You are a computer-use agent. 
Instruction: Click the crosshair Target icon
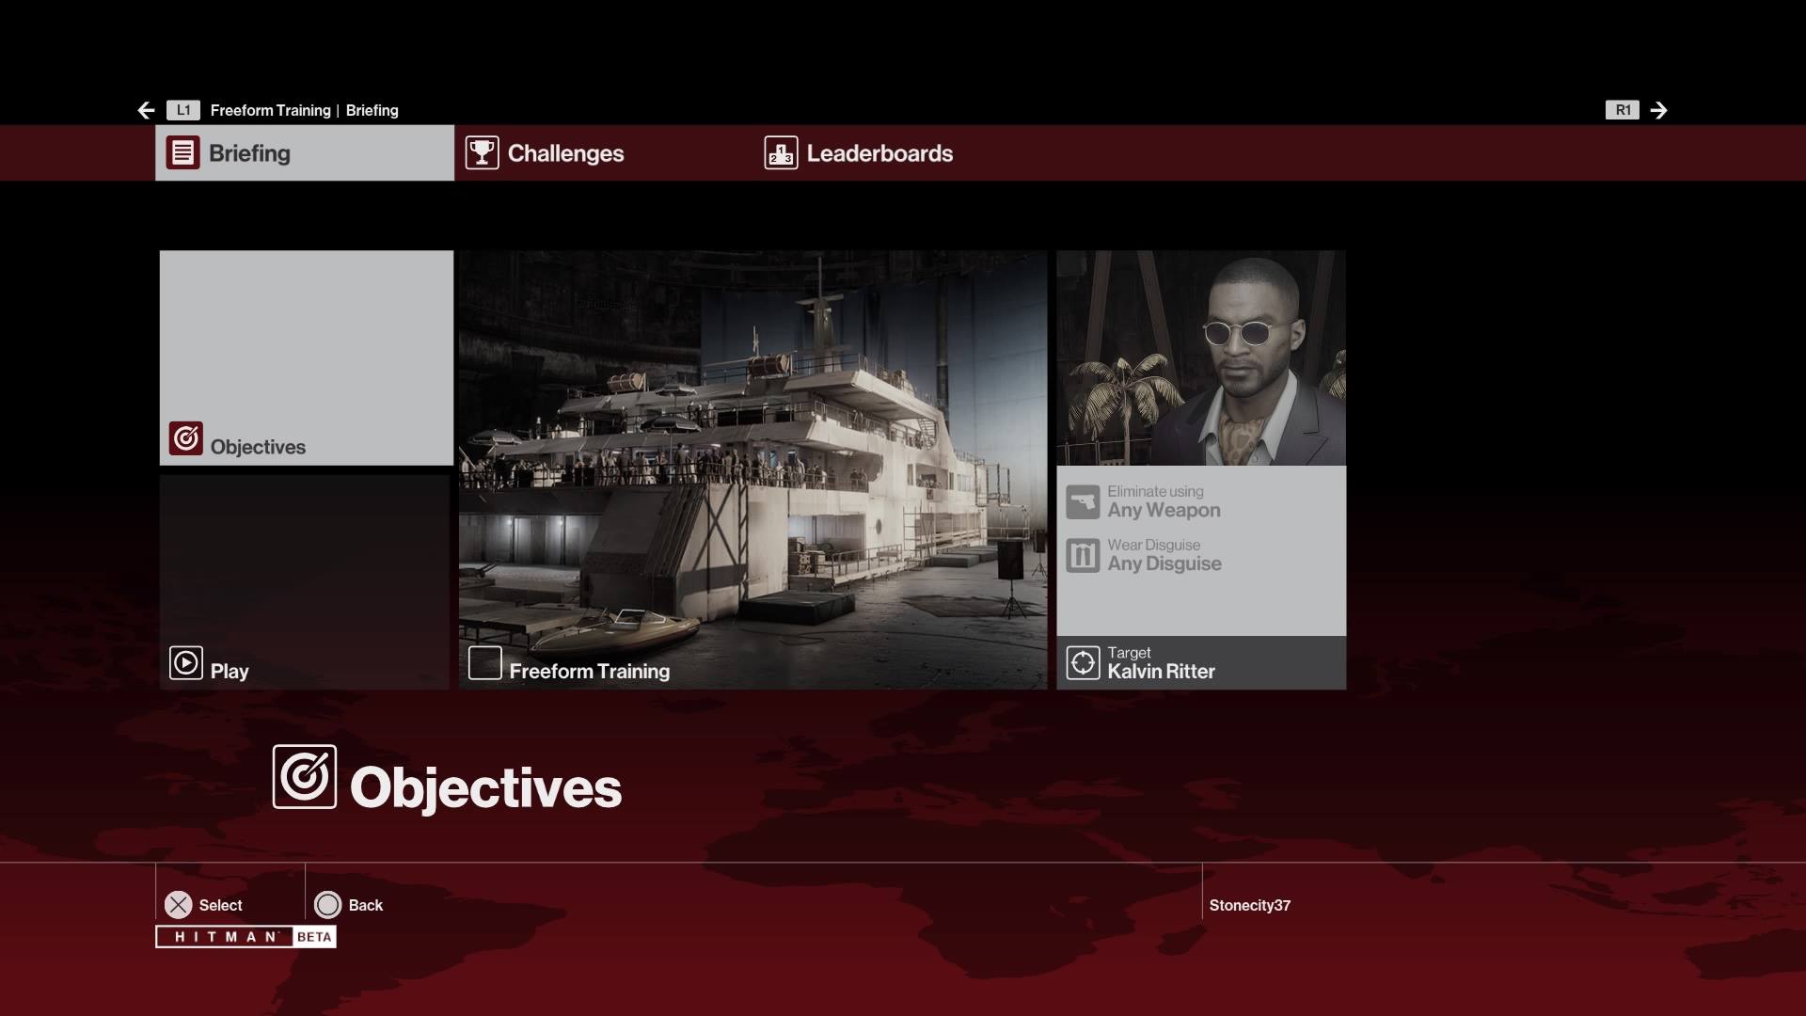tap(1083, 663)
